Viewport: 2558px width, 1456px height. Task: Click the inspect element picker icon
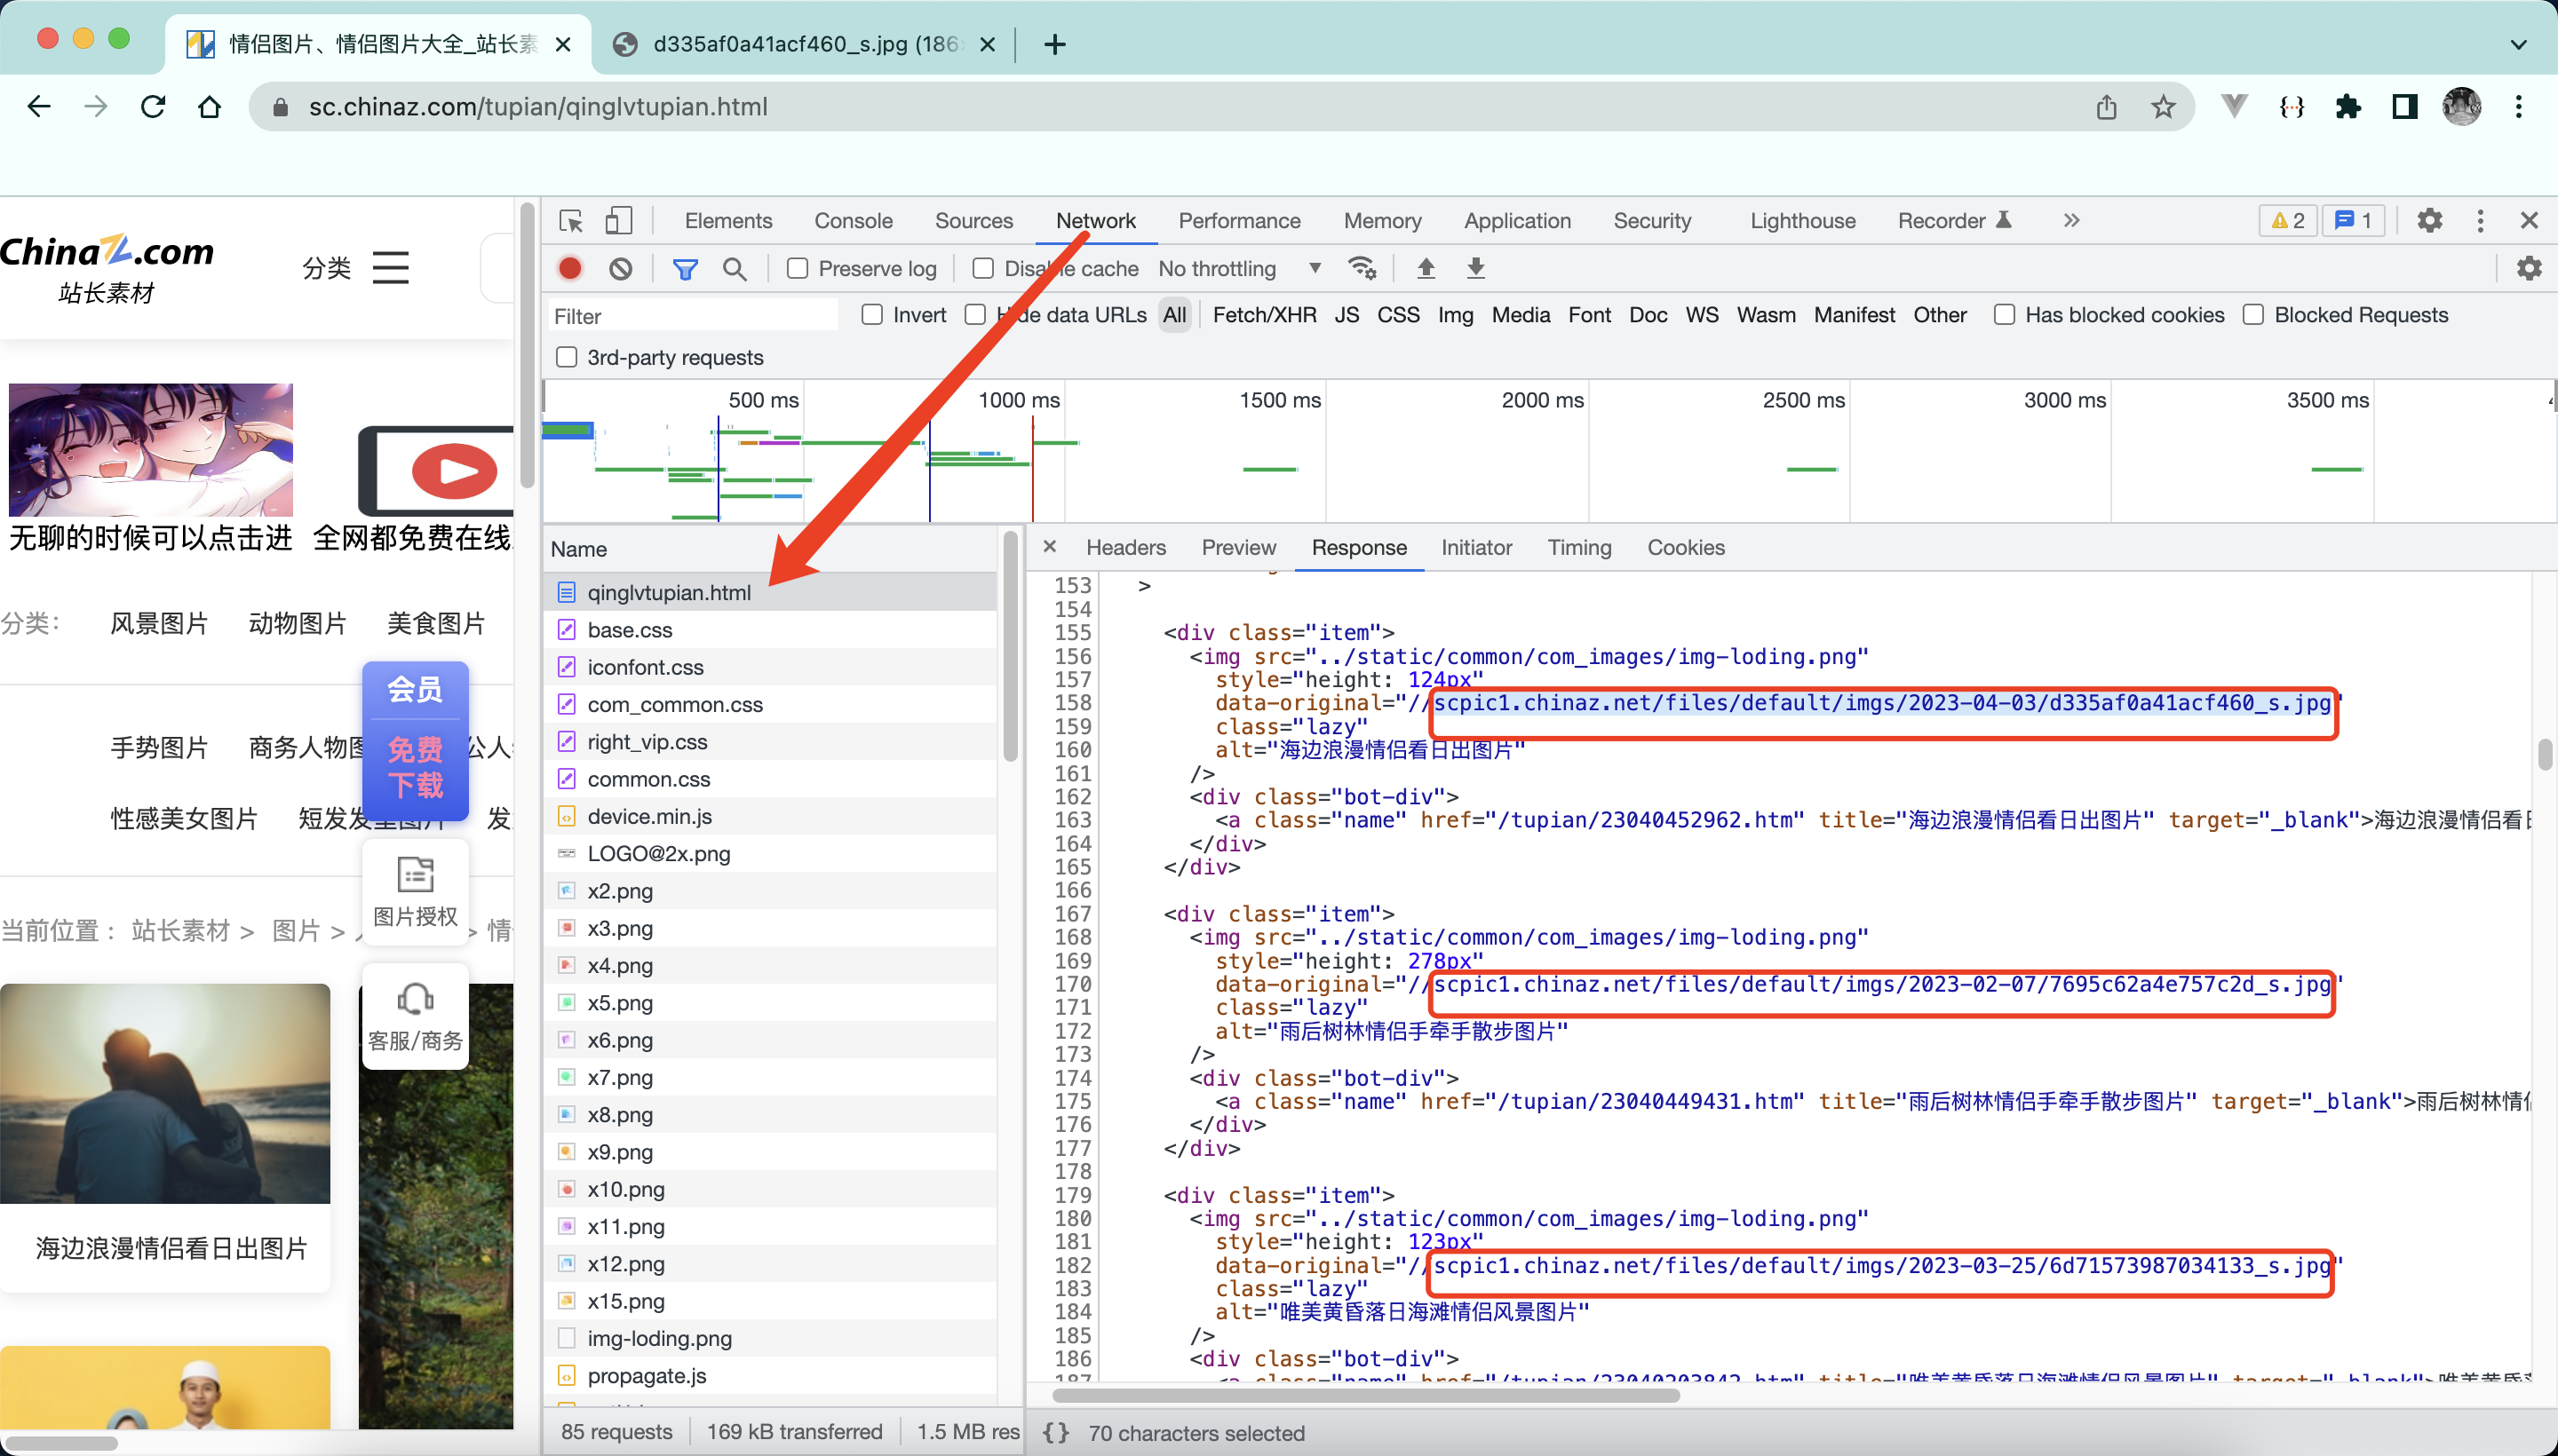point(571,221)
